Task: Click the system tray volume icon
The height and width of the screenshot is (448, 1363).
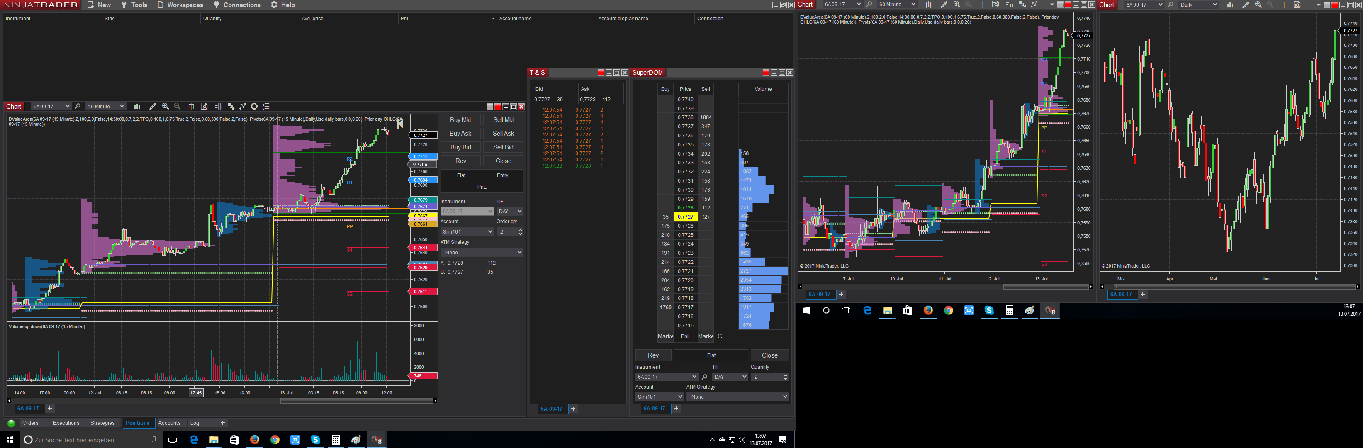Action: click(x=742, y=440)
